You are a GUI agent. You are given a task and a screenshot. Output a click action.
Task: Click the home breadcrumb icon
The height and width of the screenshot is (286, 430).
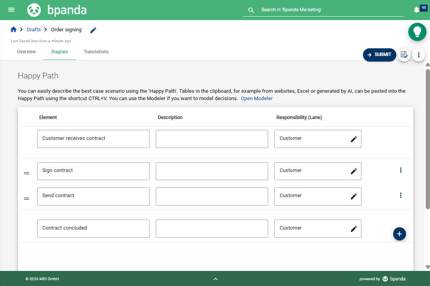[13, 29]
